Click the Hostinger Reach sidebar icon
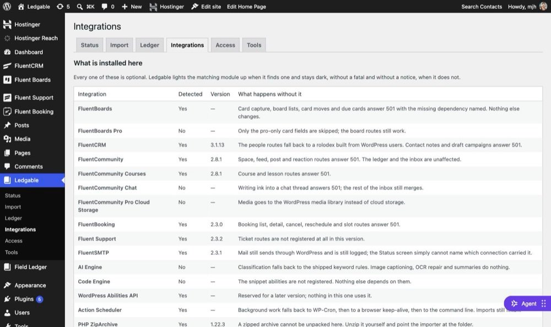 (7, 38)
